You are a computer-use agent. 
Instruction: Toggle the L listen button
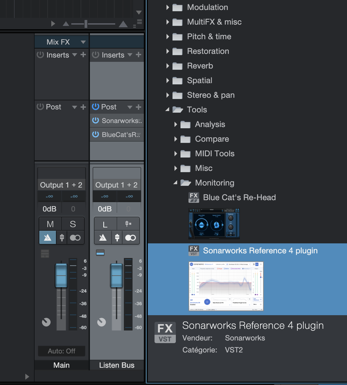click(x=105, y=224)
